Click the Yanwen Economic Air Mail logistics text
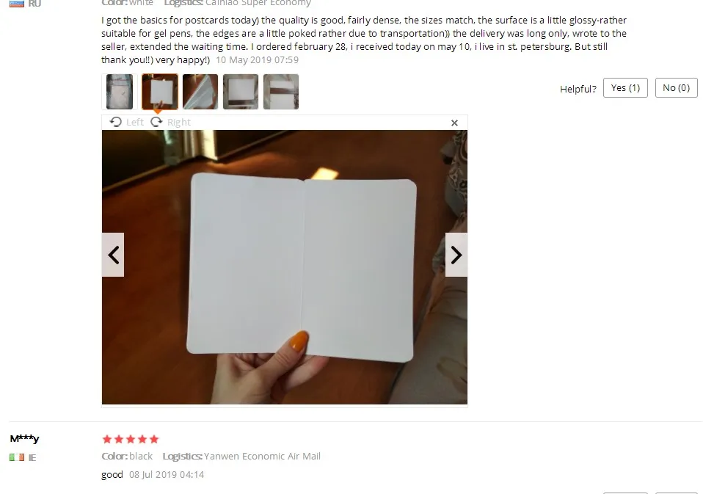The image size is (703, 494). pyautogui.click(x=262, y=456)
